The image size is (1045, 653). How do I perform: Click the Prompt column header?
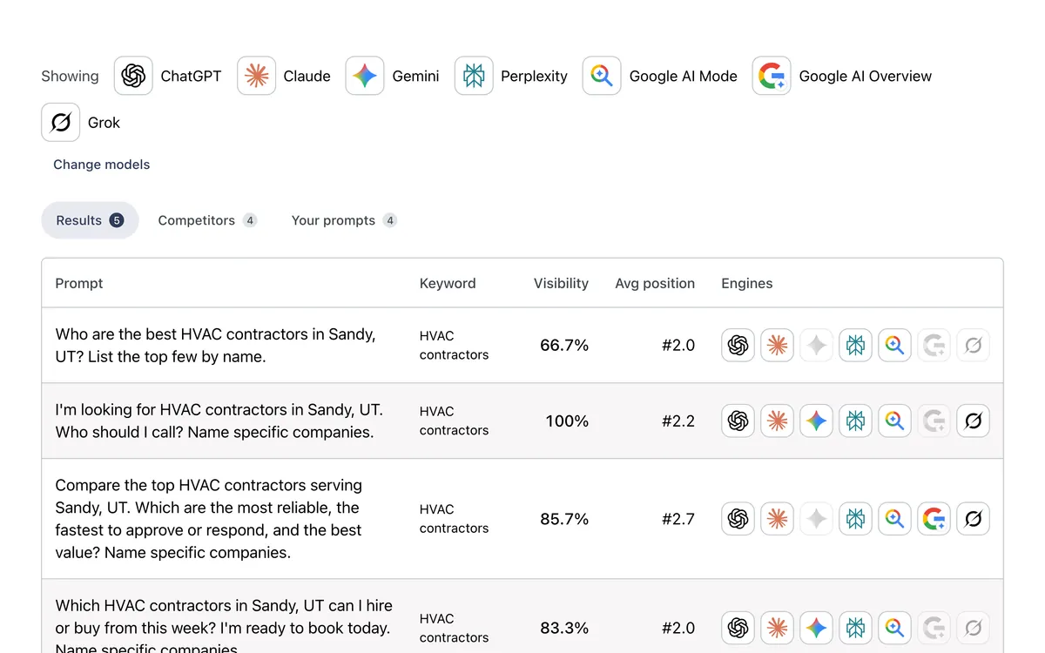tap(79, 283)
